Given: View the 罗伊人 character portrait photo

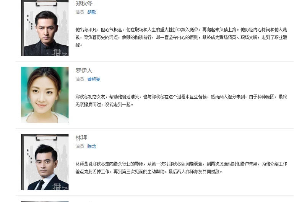Looking at the screenshot, I should click(45, 95).
